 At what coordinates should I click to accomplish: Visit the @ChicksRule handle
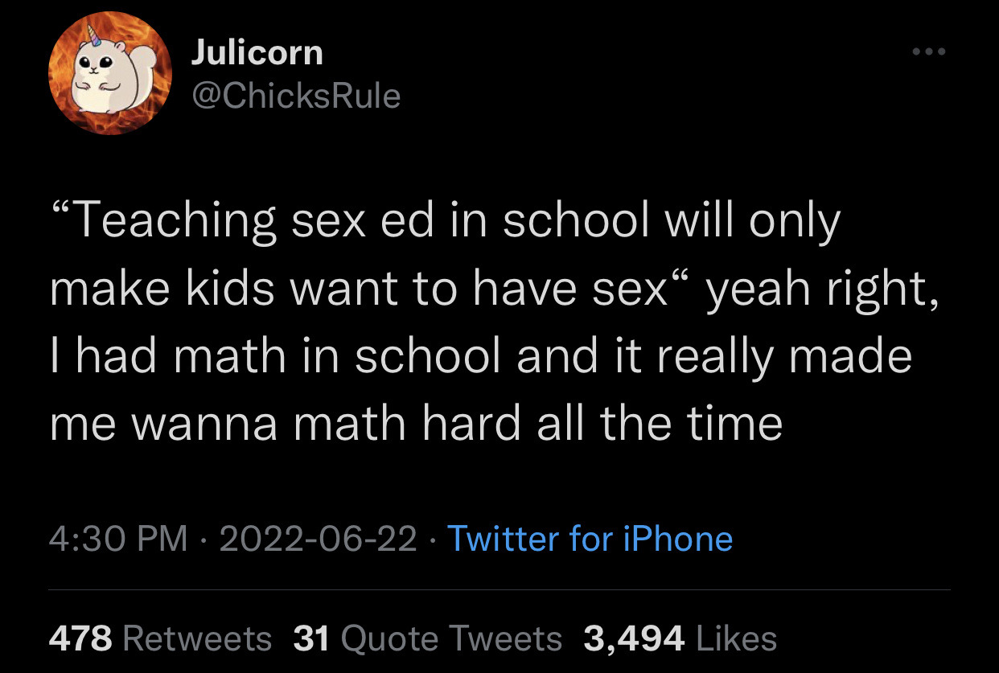[x=295, y=96]
